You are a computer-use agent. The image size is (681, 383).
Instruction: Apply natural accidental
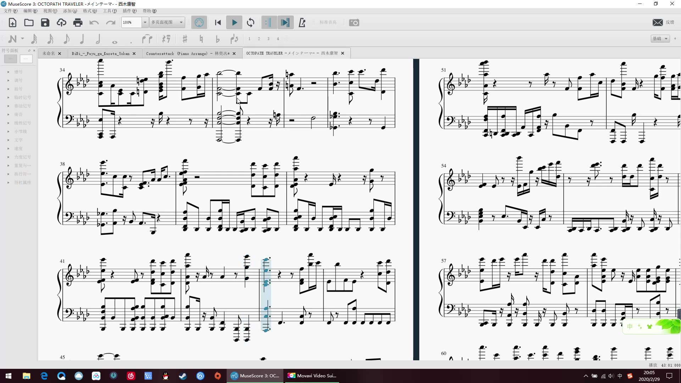[201, 39]
